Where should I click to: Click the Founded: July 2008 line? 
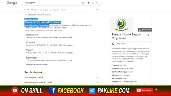coord(119,65)
